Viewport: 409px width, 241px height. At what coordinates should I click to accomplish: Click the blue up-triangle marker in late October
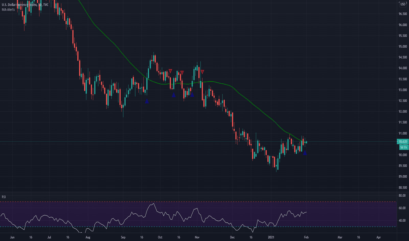[192, 95]
